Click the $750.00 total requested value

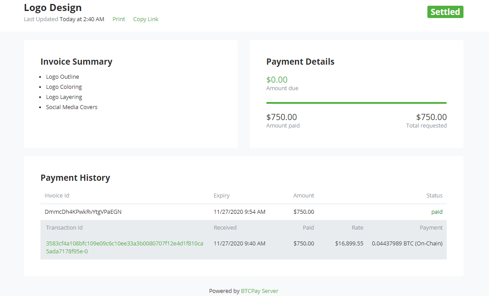click(432, 117)
